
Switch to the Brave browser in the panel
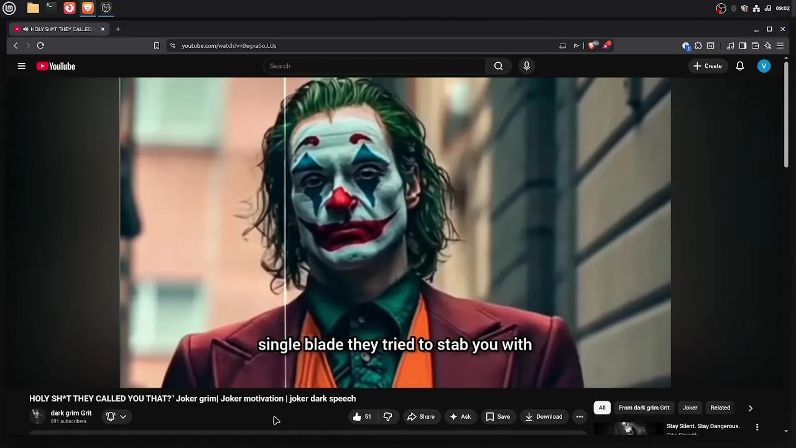click(88, 8)
